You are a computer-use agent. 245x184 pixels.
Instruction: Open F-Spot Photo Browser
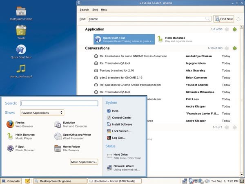click(21, 148)
